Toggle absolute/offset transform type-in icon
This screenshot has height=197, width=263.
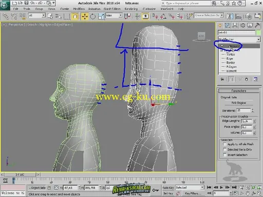(56, 188)
